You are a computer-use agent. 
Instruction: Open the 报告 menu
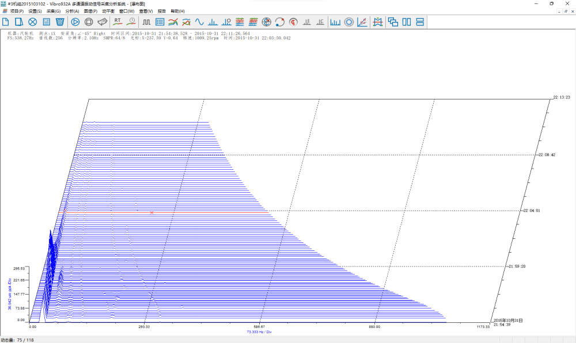(x=162, y=12)
